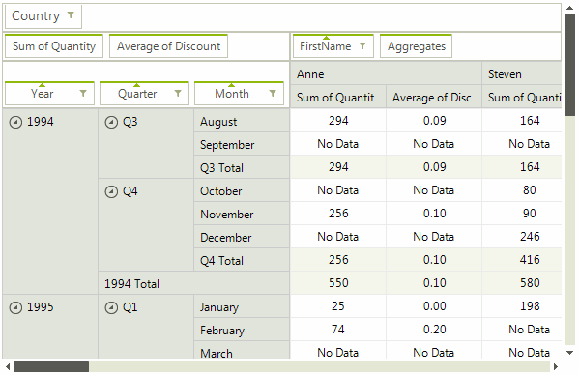
Task: Click the Sum of Quantity aggregate field
Action: click(x=54, y=46)
